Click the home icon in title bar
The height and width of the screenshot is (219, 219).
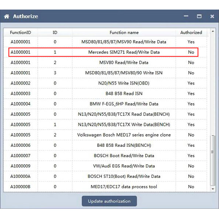tap(7, 16)
